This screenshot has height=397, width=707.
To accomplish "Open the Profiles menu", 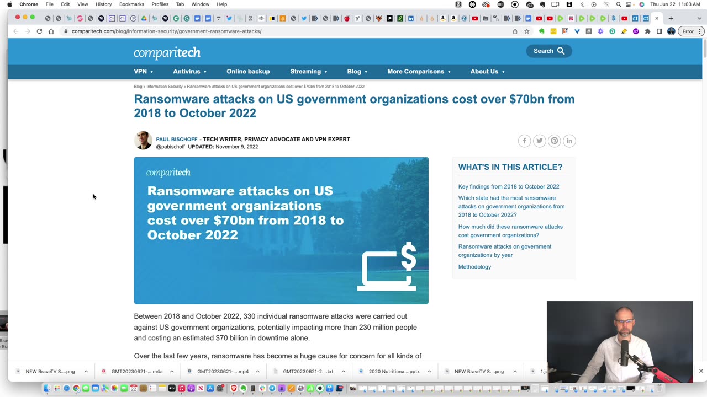I will click(x=160, y=4).
